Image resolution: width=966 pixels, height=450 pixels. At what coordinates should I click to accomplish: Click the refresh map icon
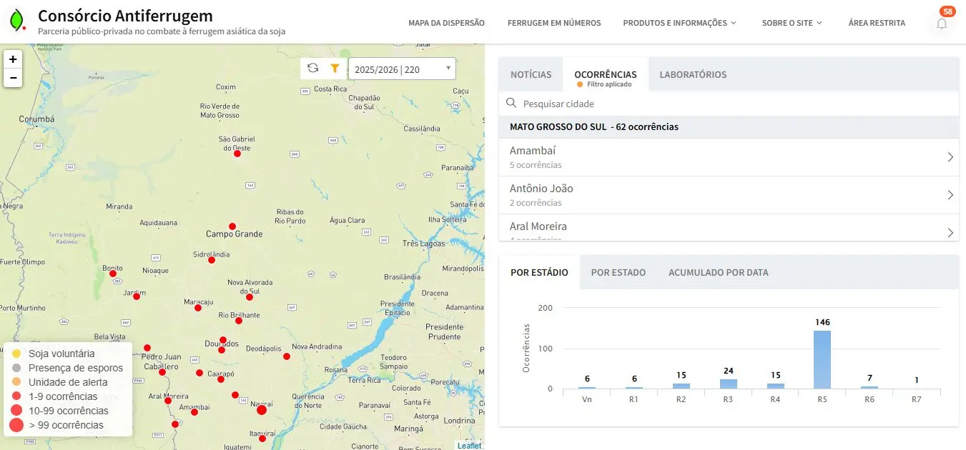312,68
